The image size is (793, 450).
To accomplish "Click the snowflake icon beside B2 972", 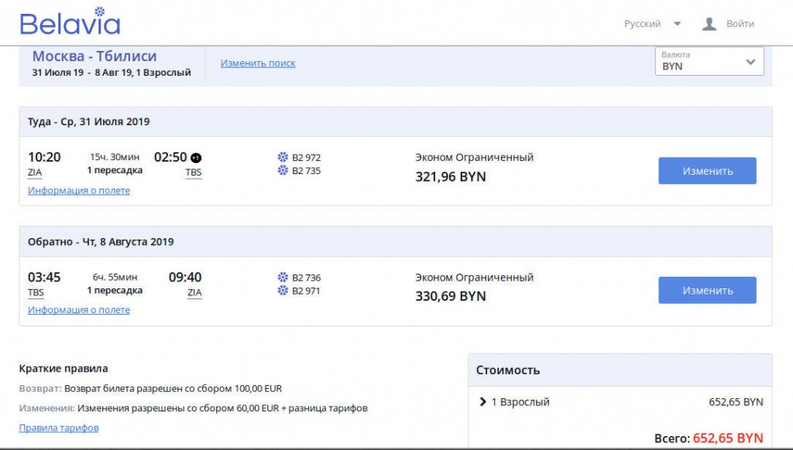I will [283, 157].
